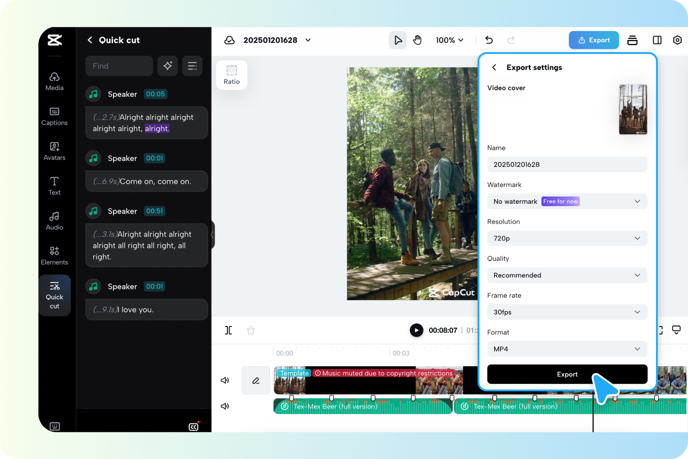Screen dimensions: 688x459
Task: Click the keyboard shortcuts icon in the sidebar
Action: [x=55, y=427]
